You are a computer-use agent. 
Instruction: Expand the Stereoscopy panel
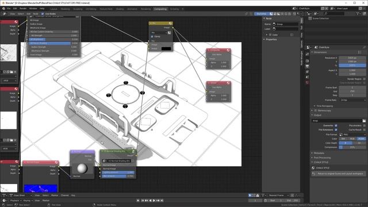pos(312,110)
